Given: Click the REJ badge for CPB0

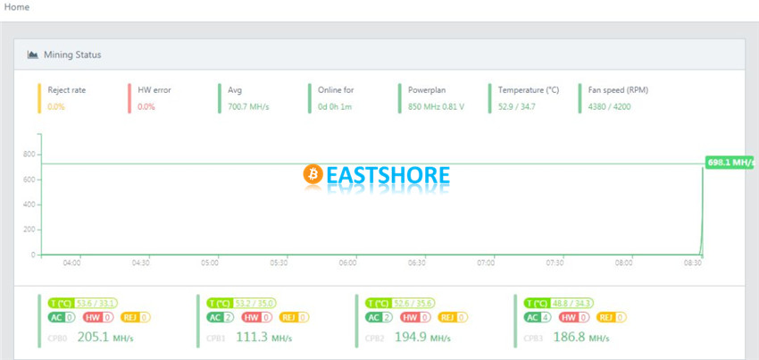Looking at the screenshot, I should tap(136, 318).
